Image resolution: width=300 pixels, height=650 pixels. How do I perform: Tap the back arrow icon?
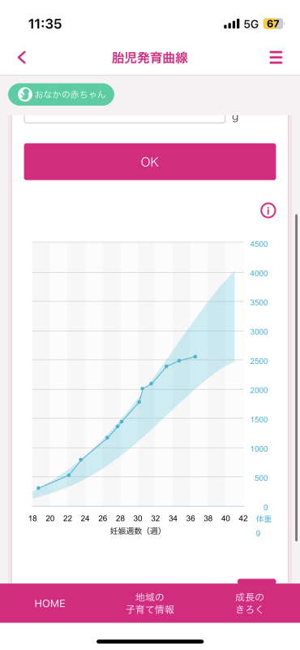(22, 57)
